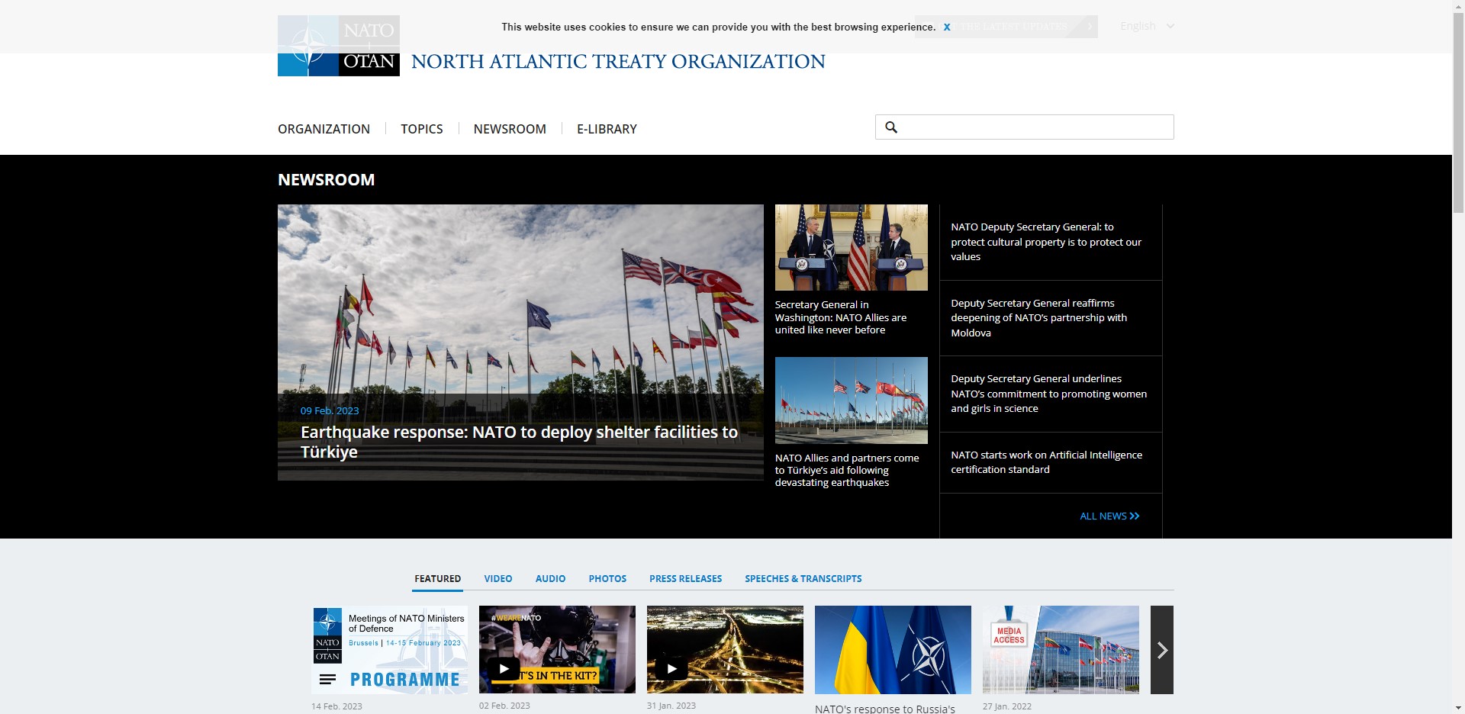This screenshot has height=714, width=1465.
Task: Open Artificial Intelligence certification standard article
Action: pyautogui.click(x=1046, y=462)
